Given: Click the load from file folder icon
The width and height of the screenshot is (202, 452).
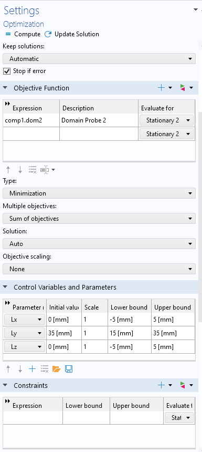Looking at the screenshot, I should (x=56, y=368).
